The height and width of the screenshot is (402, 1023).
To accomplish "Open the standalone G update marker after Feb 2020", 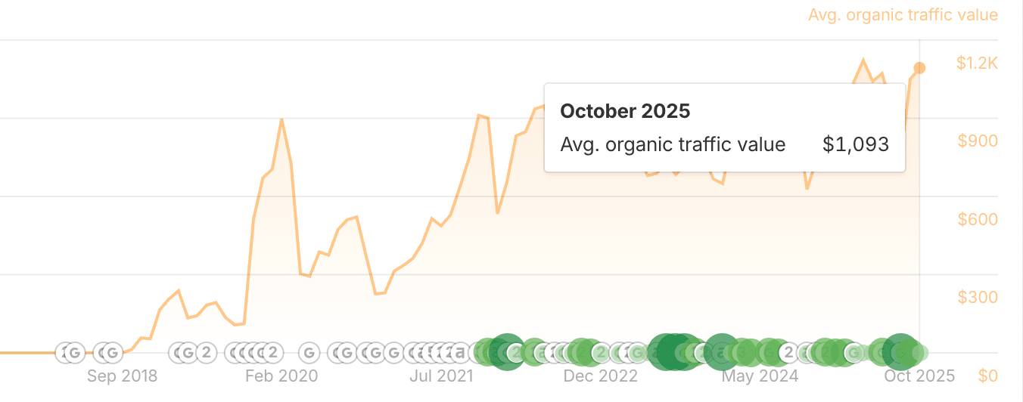I will coord(308,352).
